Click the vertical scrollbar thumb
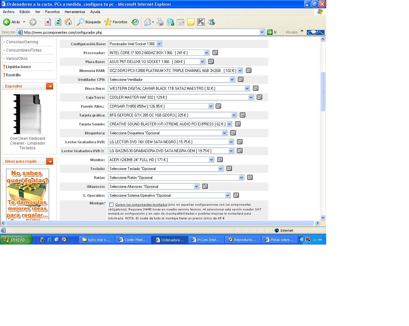The height and width of the screenshot is (326, 409). [x=323, y=91]
